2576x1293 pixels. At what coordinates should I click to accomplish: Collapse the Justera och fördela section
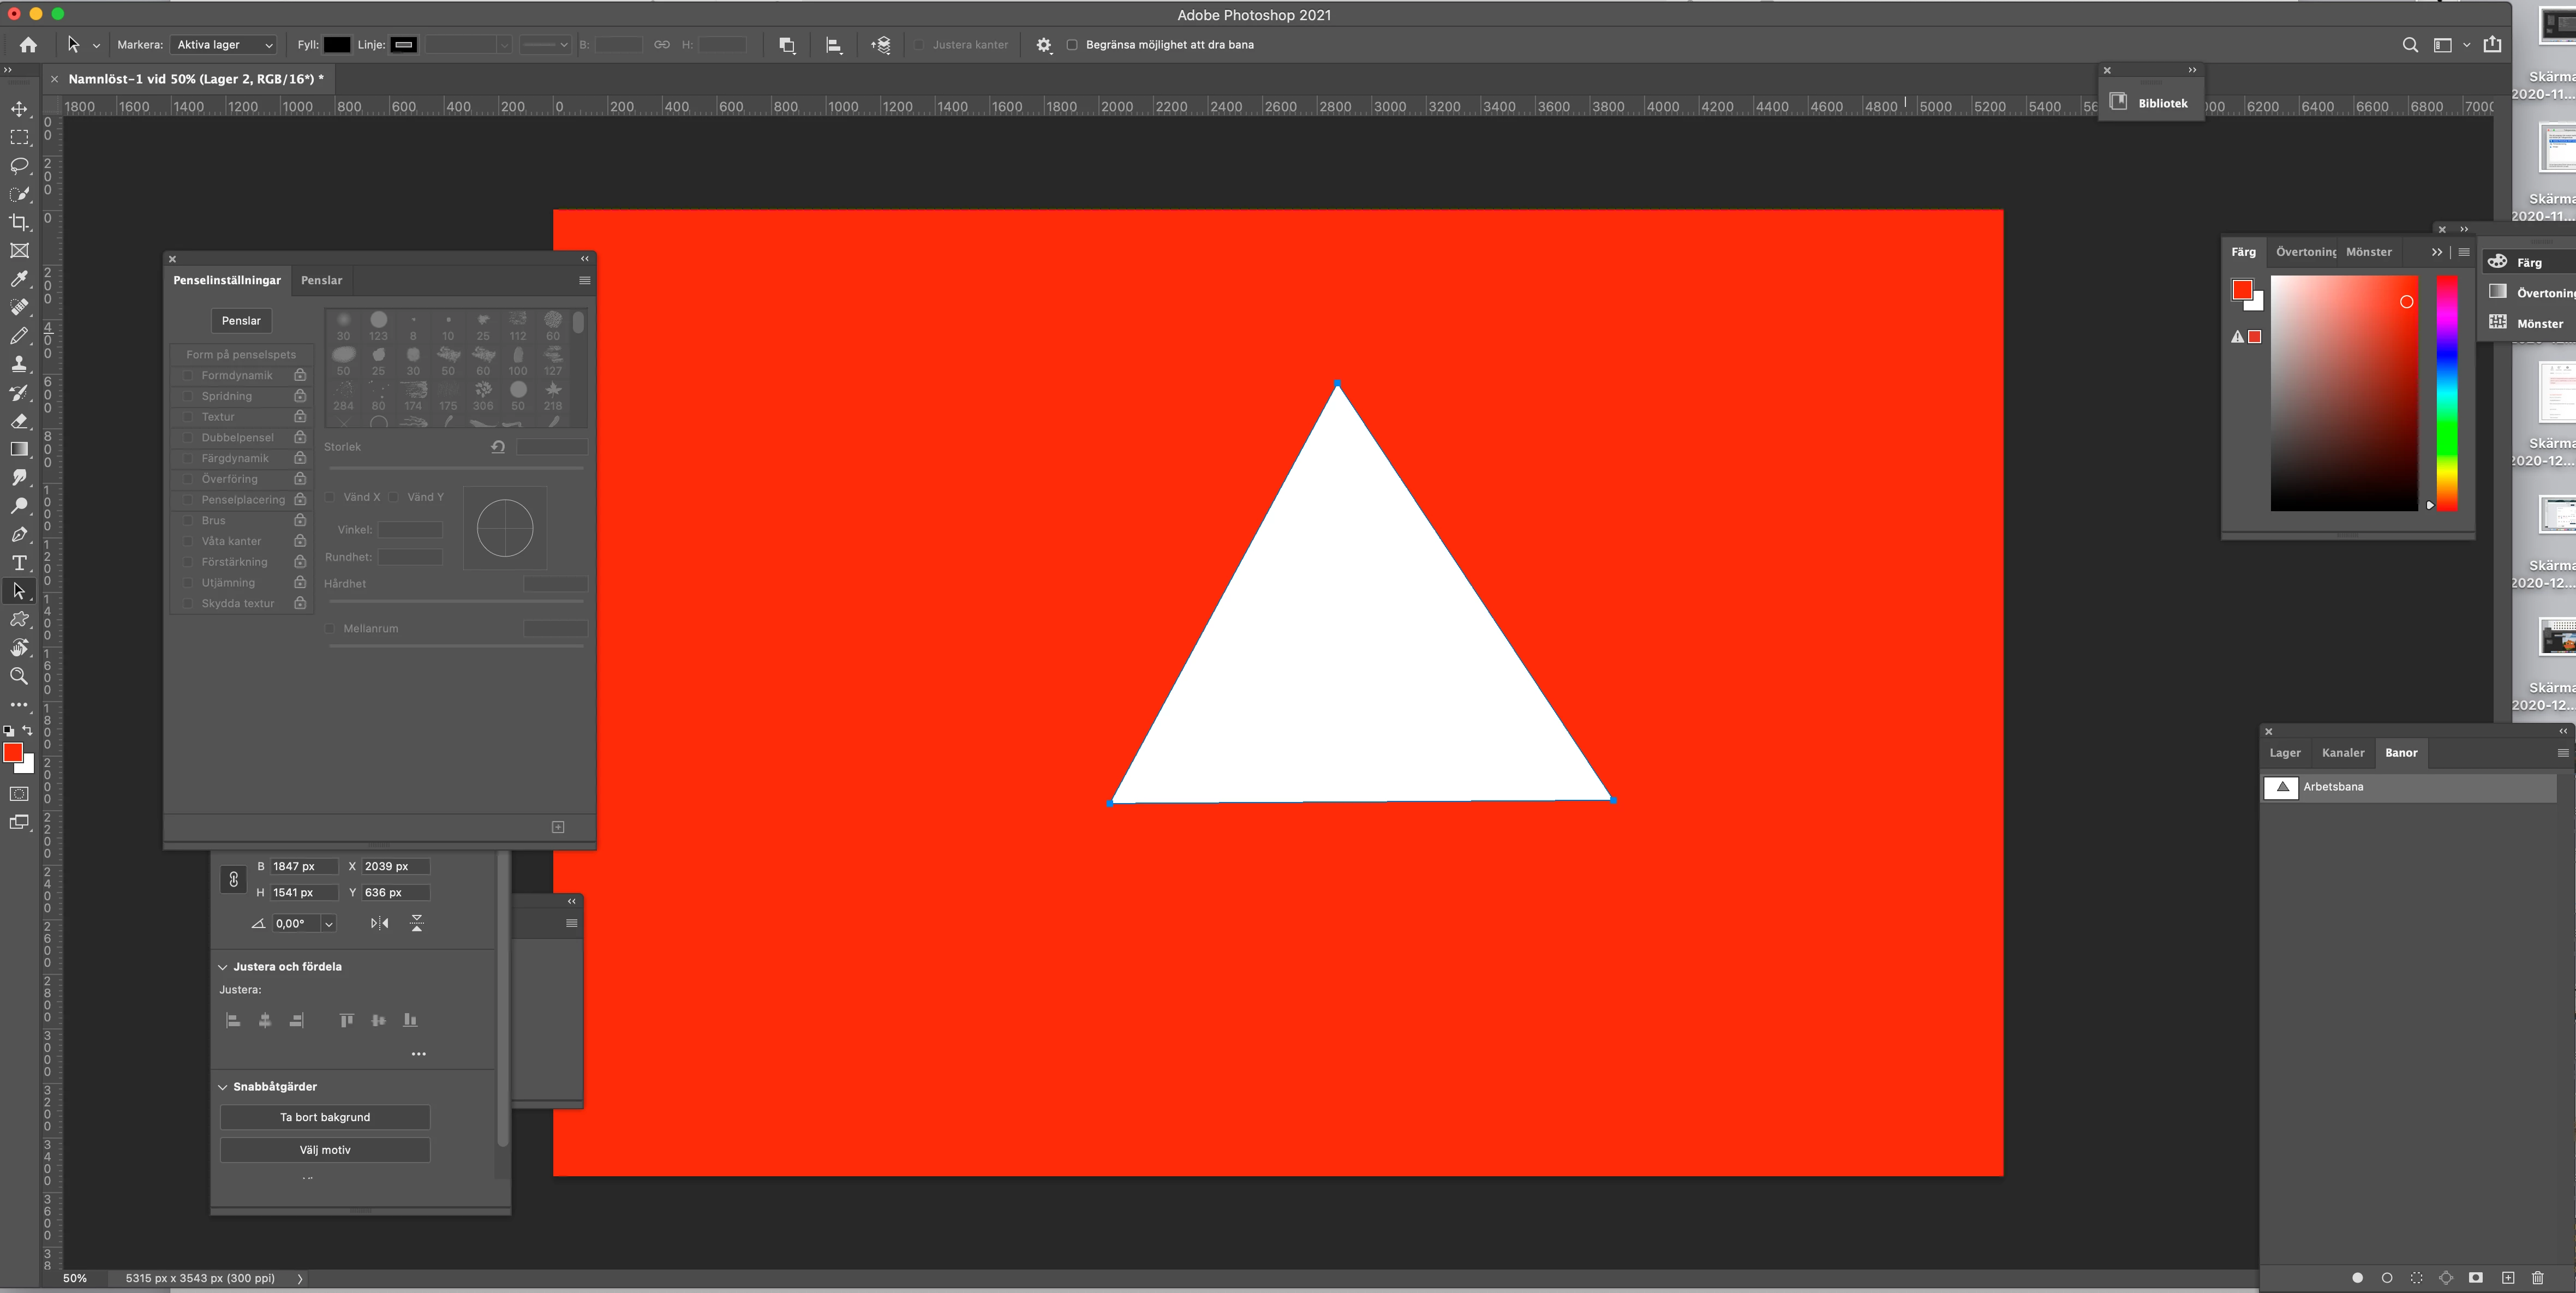pyautogui.click(x=223, y=967)
